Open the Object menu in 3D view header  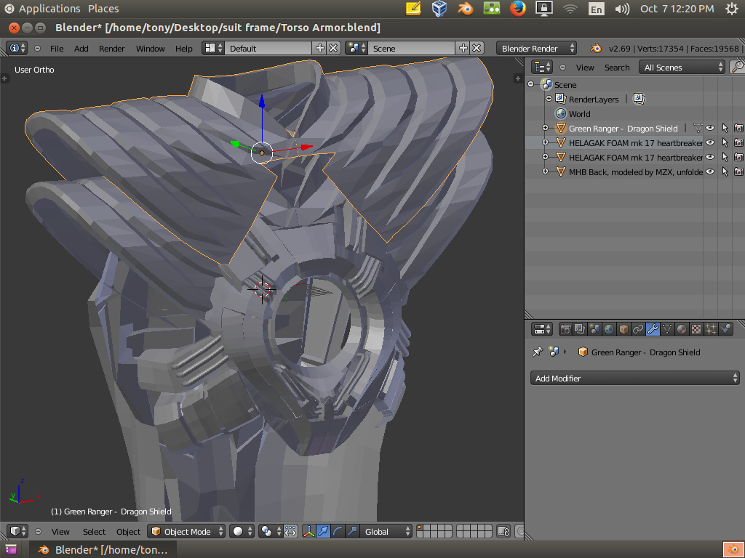pyautogui.click(x=128, y=532)
